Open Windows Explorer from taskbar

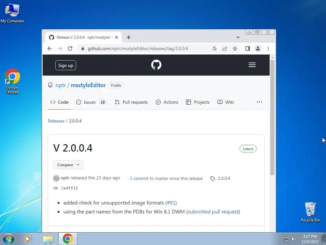(x=48, y=239)
